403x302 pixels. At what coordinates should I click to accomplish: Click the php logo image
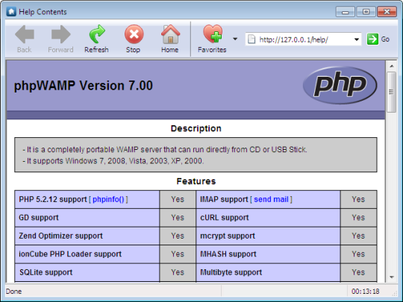[340, 85]
